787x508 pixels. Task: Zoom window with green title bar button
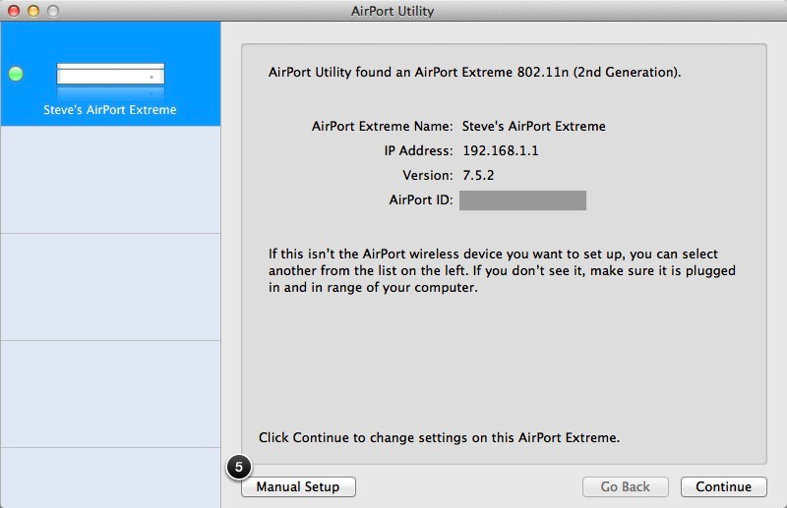click(52, 11)
